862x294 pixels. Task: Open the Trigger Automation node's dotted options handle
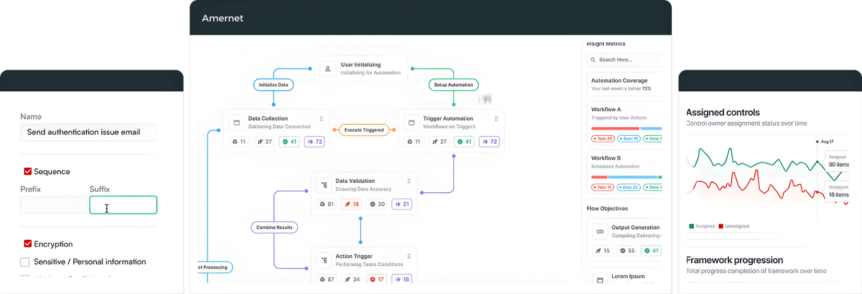(x=496, y=119)
